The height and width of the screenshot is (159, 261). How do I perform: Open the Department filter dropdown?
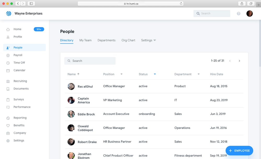coord(199,74)
